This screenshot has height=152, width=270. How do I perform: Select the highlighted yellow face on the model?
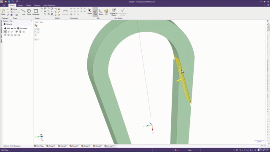click(183, 79)
